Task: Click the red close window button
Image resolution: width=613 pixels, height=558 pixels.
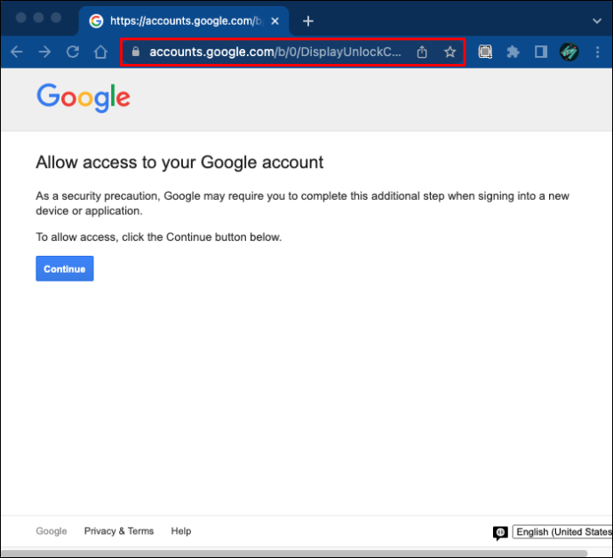Action: tap(21, 18)
